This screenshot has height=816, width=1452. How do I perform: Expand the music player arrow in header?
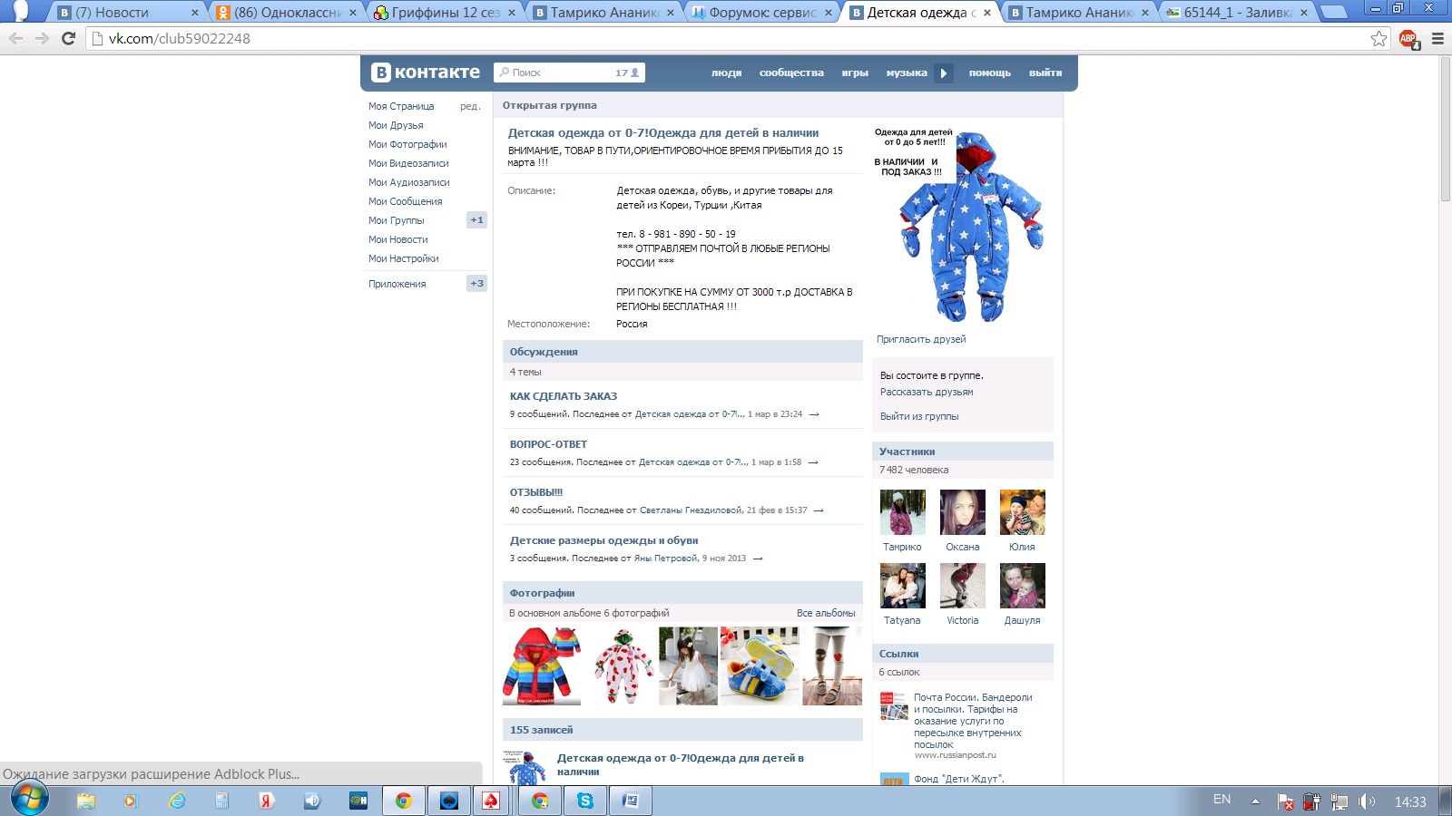pos(944,73)
